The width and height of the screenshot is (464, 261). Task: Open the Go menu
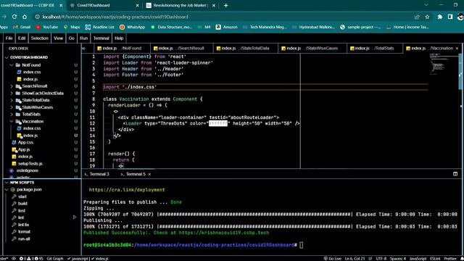coord(71,38)
